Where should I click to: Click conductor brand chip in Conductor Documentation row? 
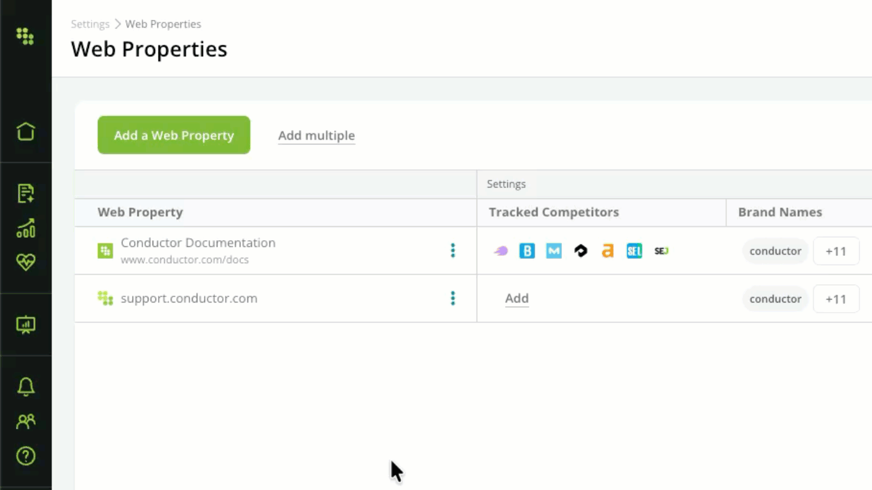pos(776,251)
